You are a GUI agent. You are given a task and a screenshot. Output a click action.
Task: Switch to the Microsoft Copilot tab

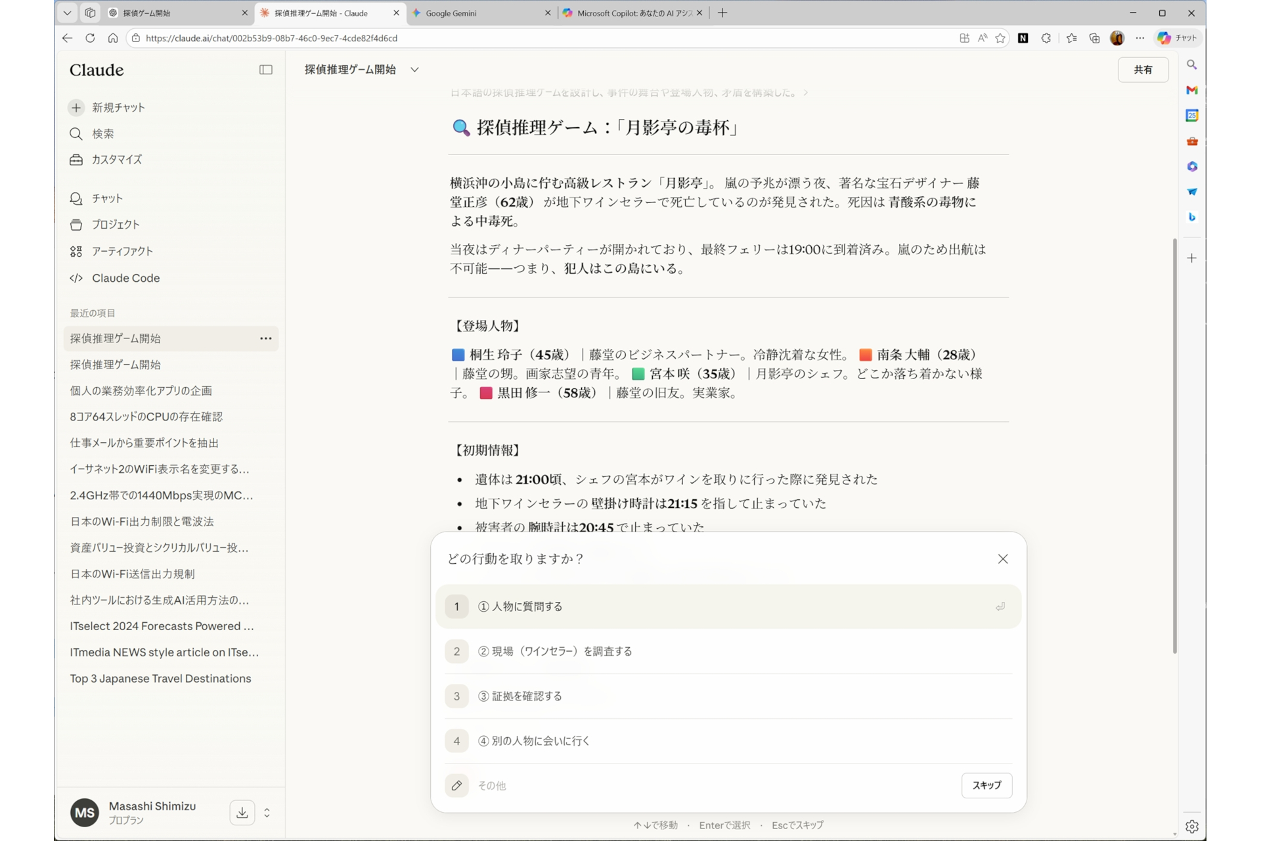coord(630,12)
